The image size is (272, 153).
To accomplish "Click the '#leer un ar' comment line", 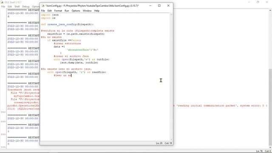I will click(62, 76).
